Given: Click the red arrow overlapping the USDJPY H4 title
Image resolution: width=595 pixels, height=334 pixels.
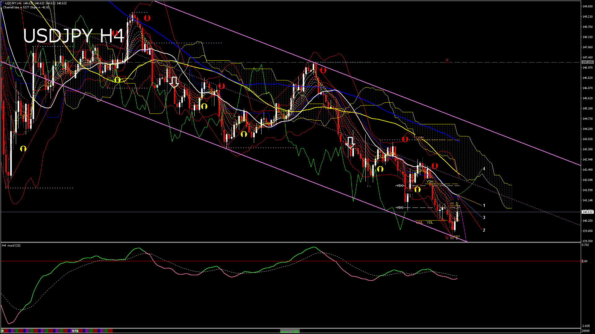Looking at the screenshot, I should pos(115,33).
